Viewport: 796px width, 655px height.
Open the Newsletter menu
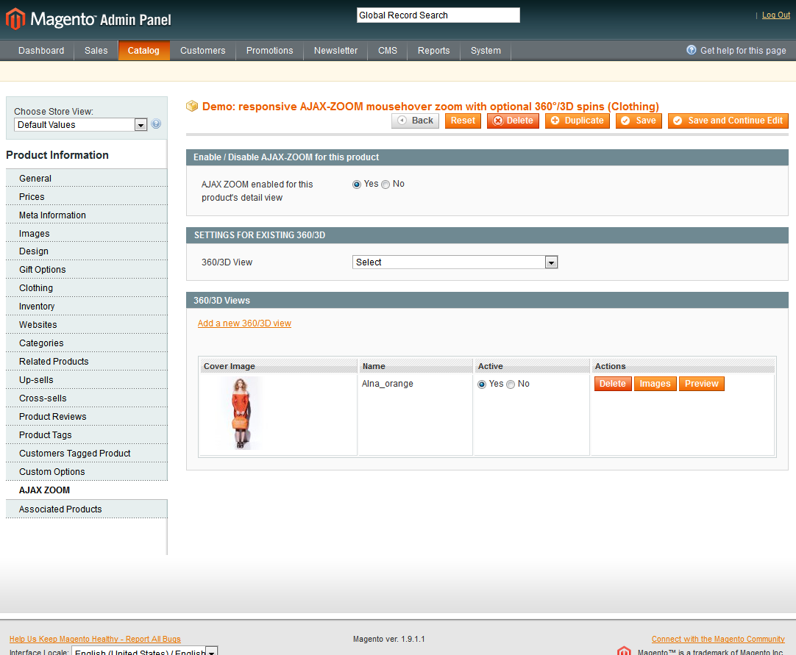coord(335,50)
